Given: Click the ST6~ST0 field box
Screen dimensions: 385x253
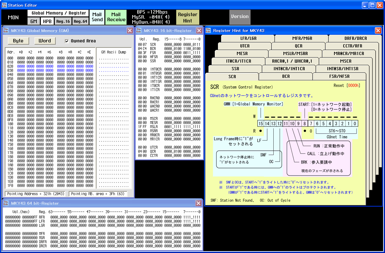Looking at the screenshot, I should 336,131.
